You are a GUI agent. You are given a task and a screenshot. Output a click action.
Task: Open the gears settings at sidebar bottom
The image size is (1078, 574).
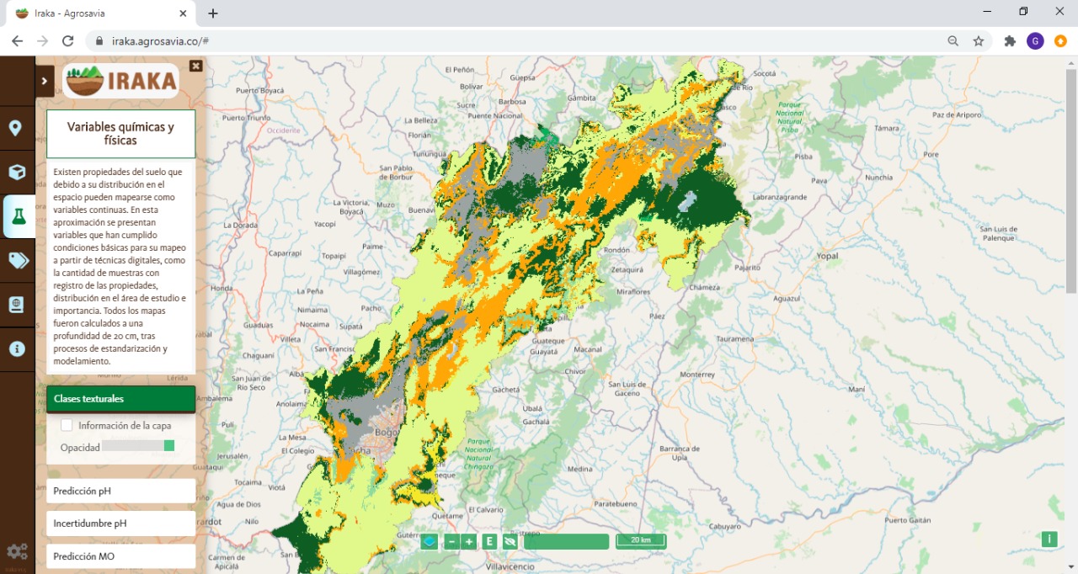tap(17, 552)
